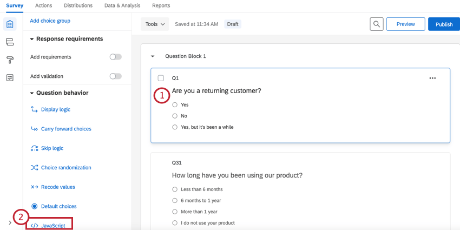Image resolution: width=460 pixels, height=230 pixels.
Task: Turn on the Add validation toggle
Action: 115,76
